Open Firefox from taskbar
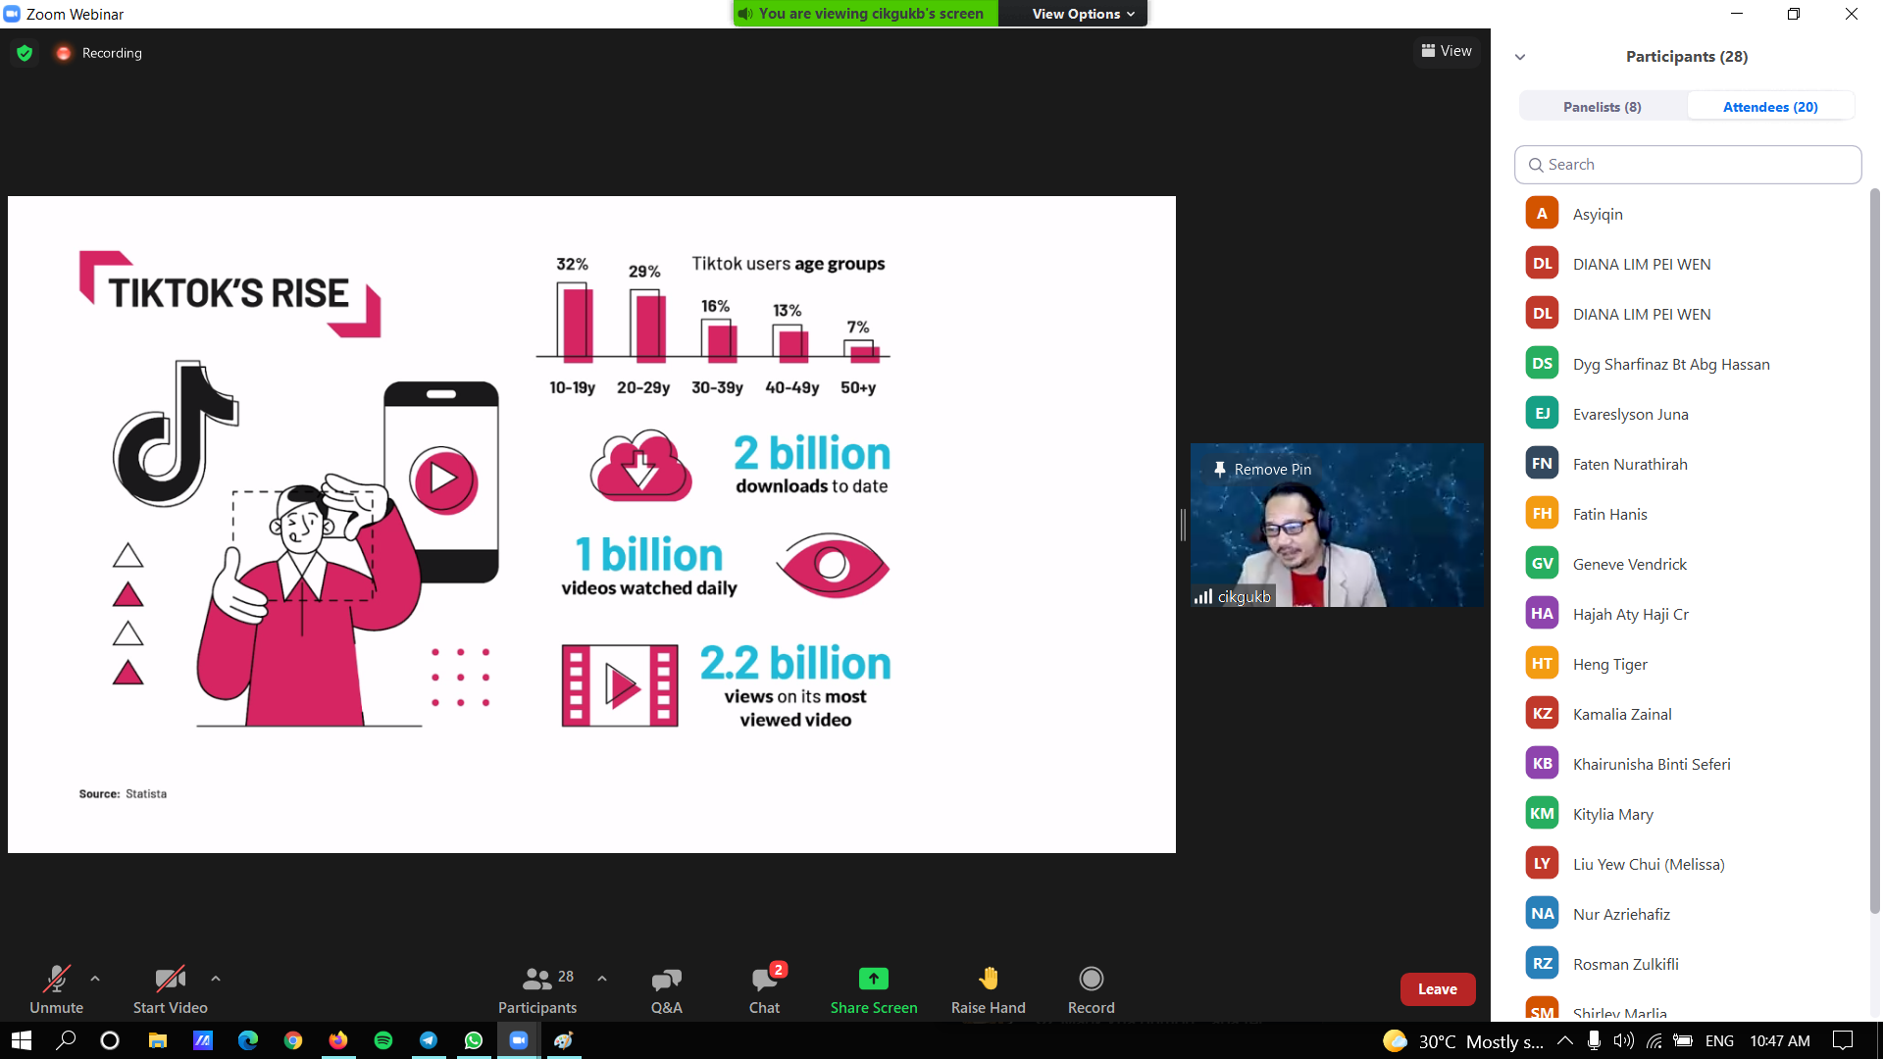Screen dimensions: 1883x1059 point(337,1040)
